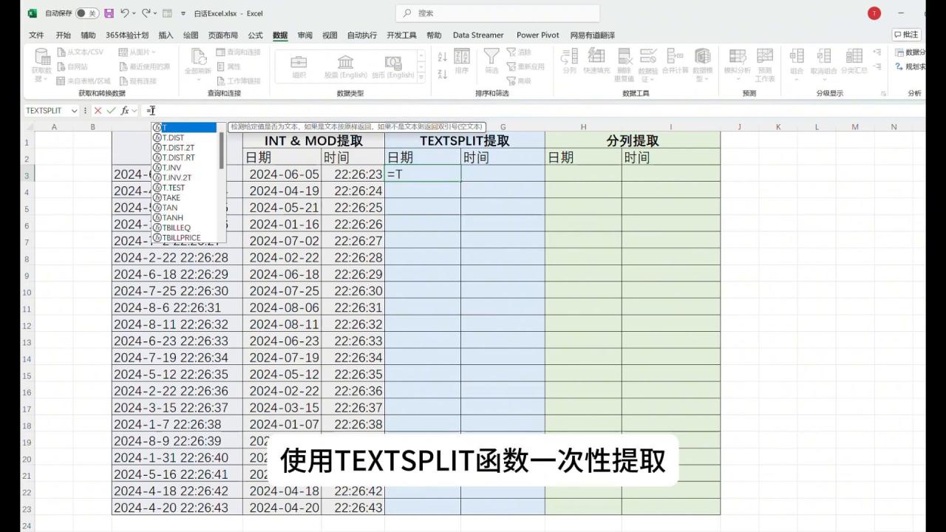This screenshot has width=946, height=532.
Task: Click the red Cancel formula X
Action: coord(98,111)
